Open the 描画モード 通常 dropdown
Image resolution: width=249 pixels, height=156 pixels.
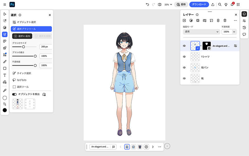click(x=201, y=32)
